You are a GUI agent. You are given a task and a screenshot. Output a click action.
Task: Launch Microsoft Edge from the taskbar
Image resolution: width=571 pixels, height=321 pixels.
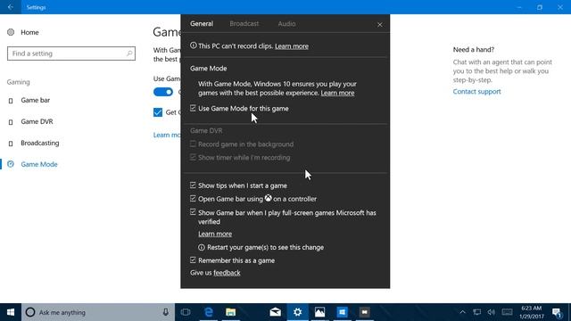[x=209, y=312]
